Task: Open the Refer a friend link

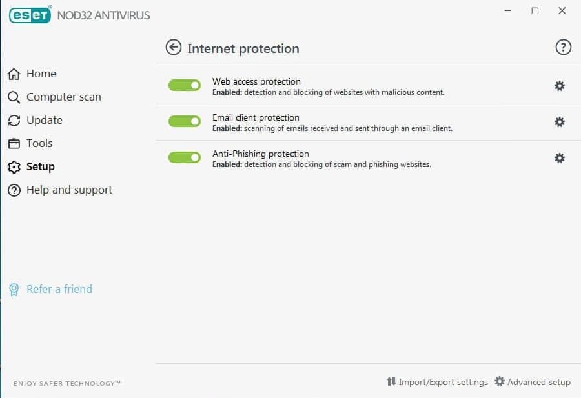Action: 58,289
